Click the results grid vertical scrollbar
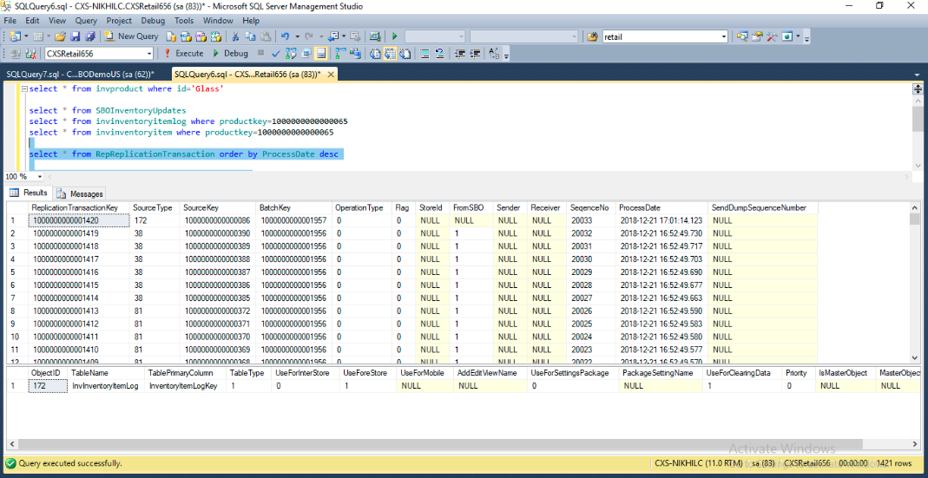This screenshot has width=928, height=478. tap(915, 283)
